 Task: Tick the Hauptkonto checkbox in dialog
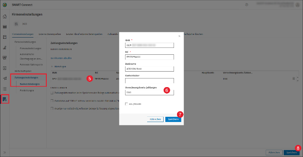click(126, 104)
